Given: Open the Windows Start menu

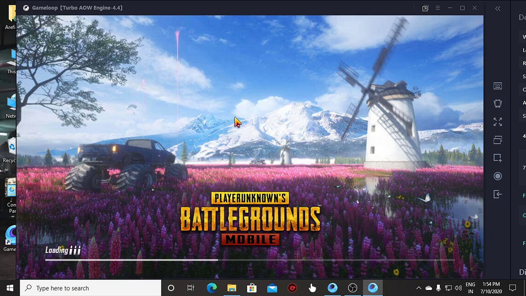Looking at the screenshot, I should click(10, 288).
